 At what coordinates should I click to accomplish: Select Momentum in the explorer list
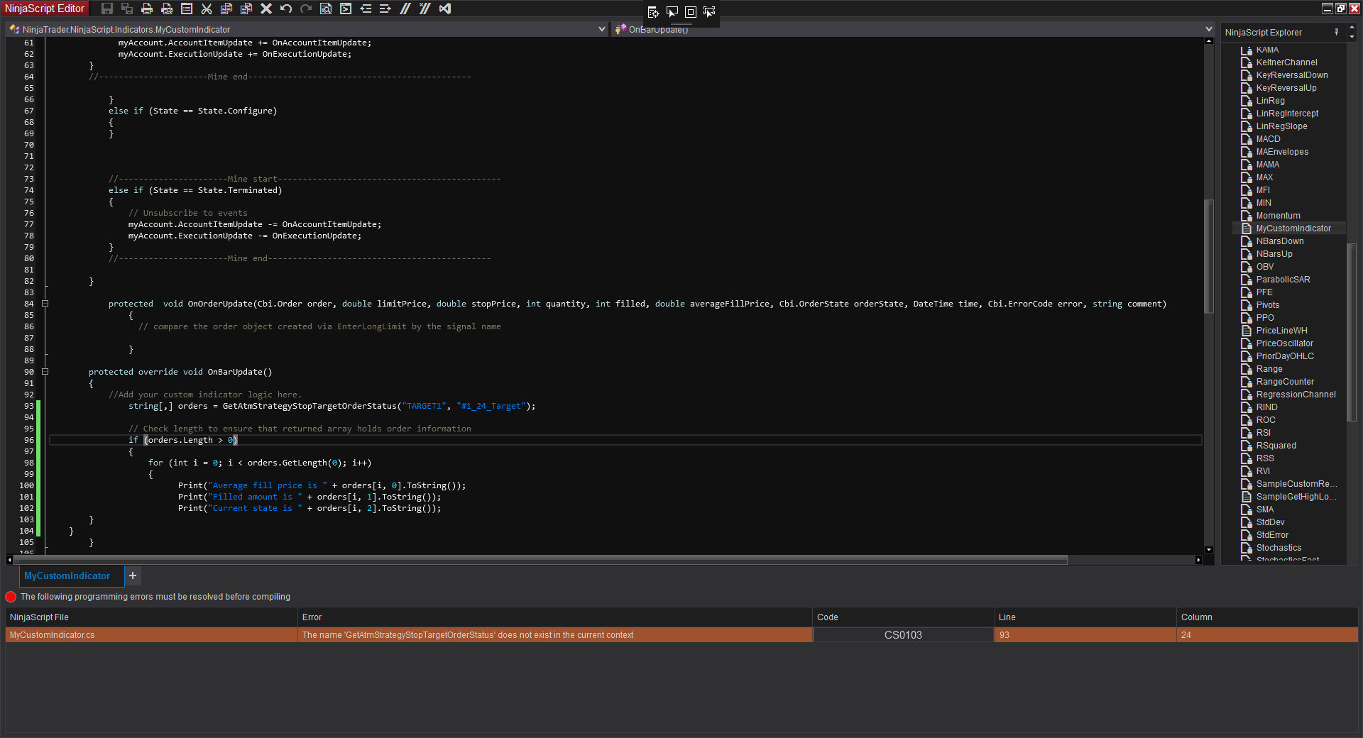point(1278,216)
